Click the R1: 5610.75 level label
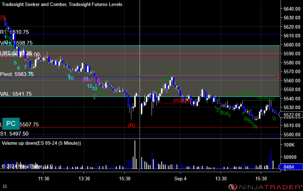Viewport: 303px width, 191px height. pyautogui.click(x=15, y=32)
